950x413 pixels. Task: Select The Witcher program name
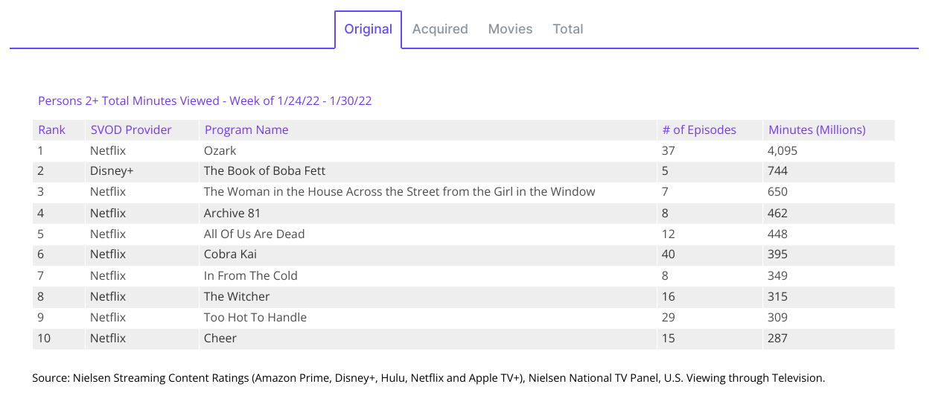pyautogui.click(x=237, y=296)
